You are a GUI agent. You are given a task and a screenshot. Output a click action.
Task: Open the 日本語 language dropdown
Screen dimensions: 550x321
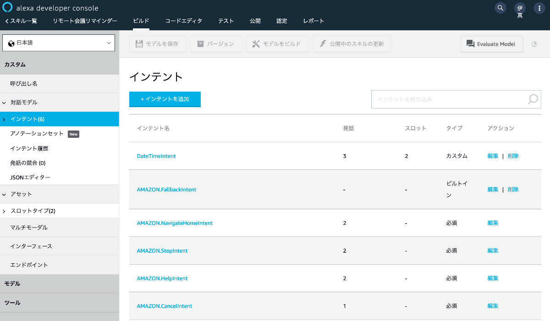59,43
